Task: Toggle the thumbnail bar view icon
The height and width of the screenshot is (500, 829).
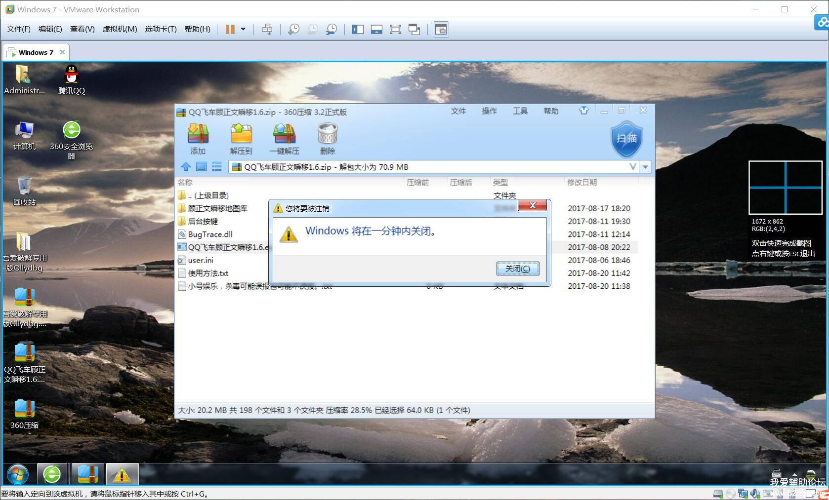Action: (376, 29)
